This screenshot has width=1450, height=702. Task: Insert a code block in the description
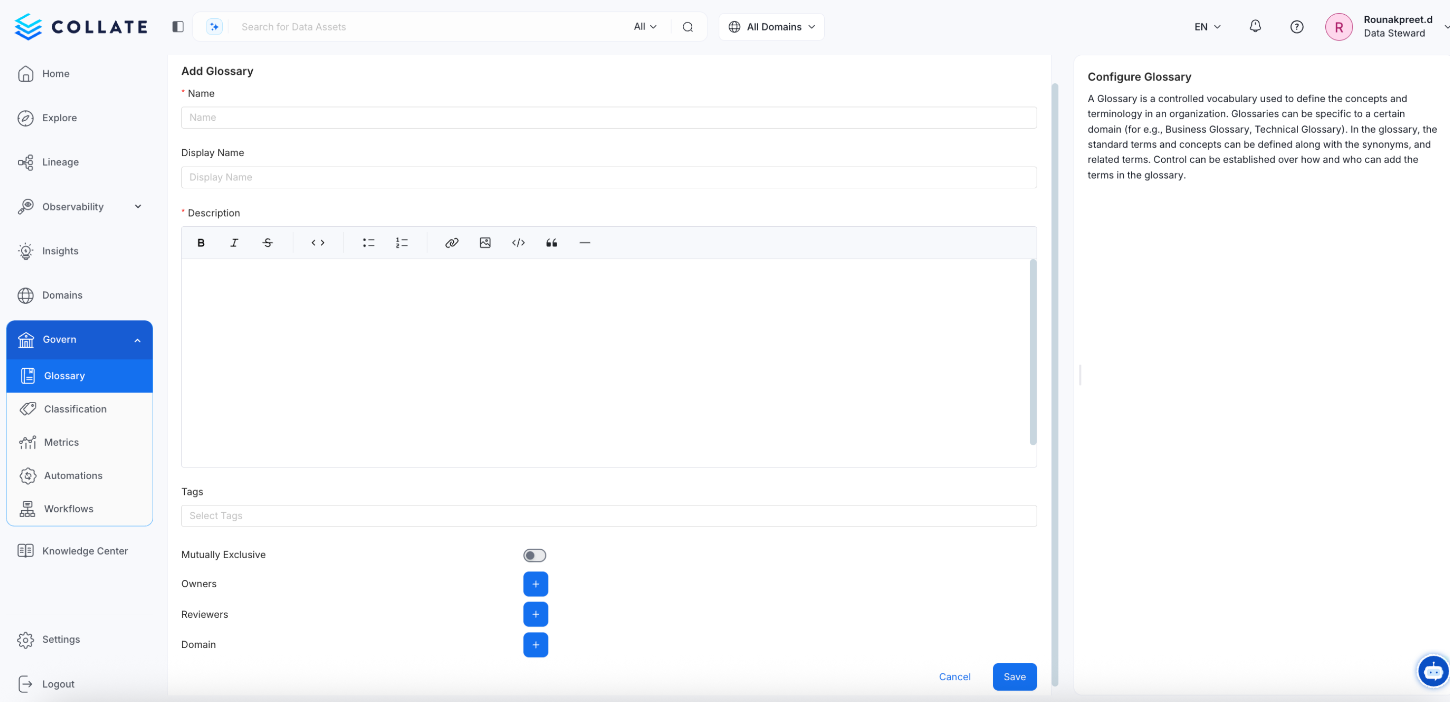click(518, 242)
